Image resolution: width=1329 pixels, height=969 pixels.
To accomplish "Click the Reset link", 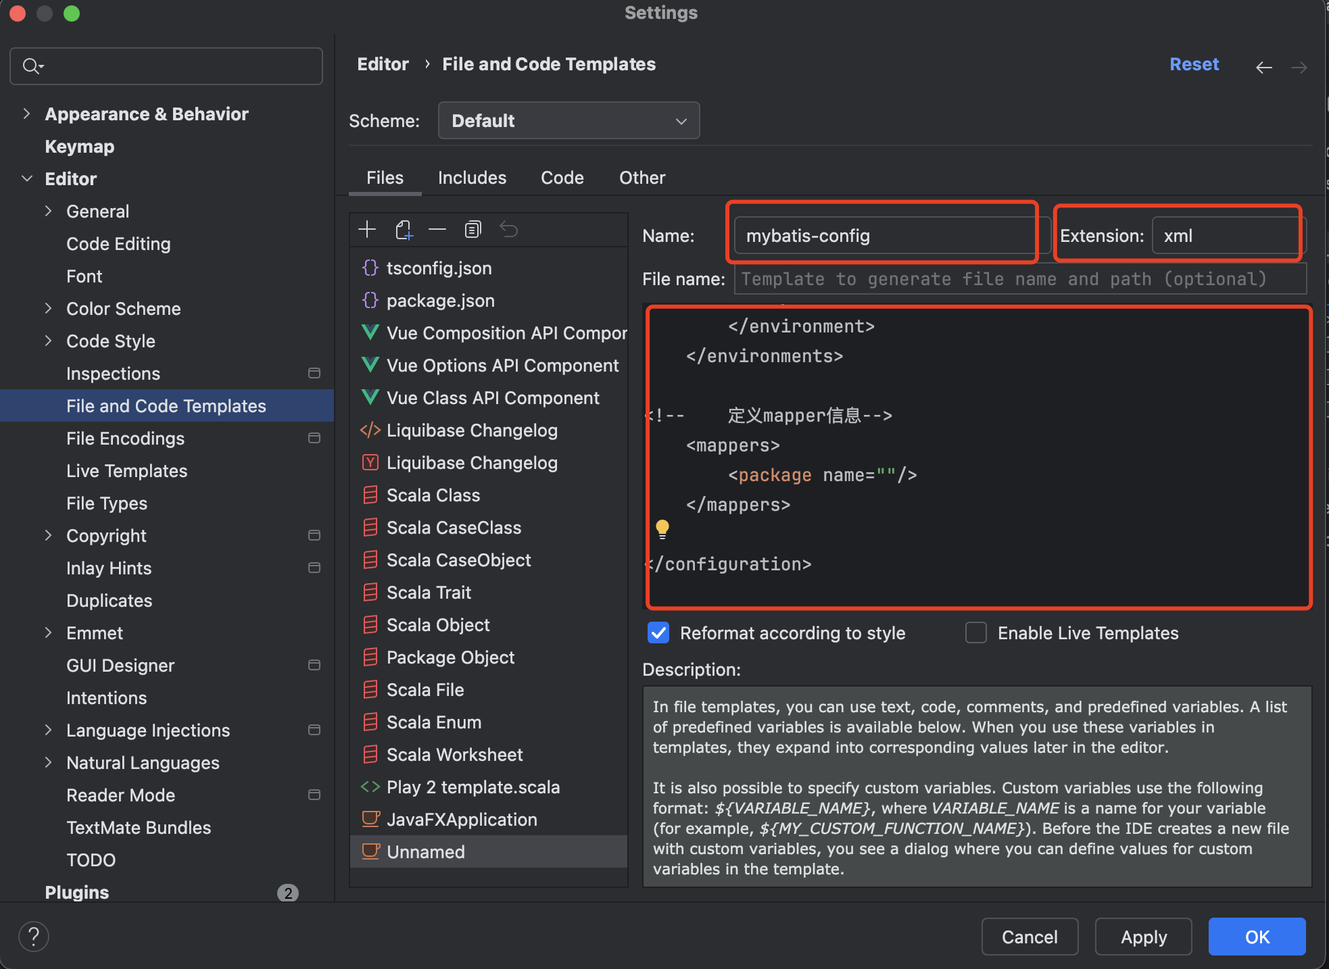I will (1194, 64).
